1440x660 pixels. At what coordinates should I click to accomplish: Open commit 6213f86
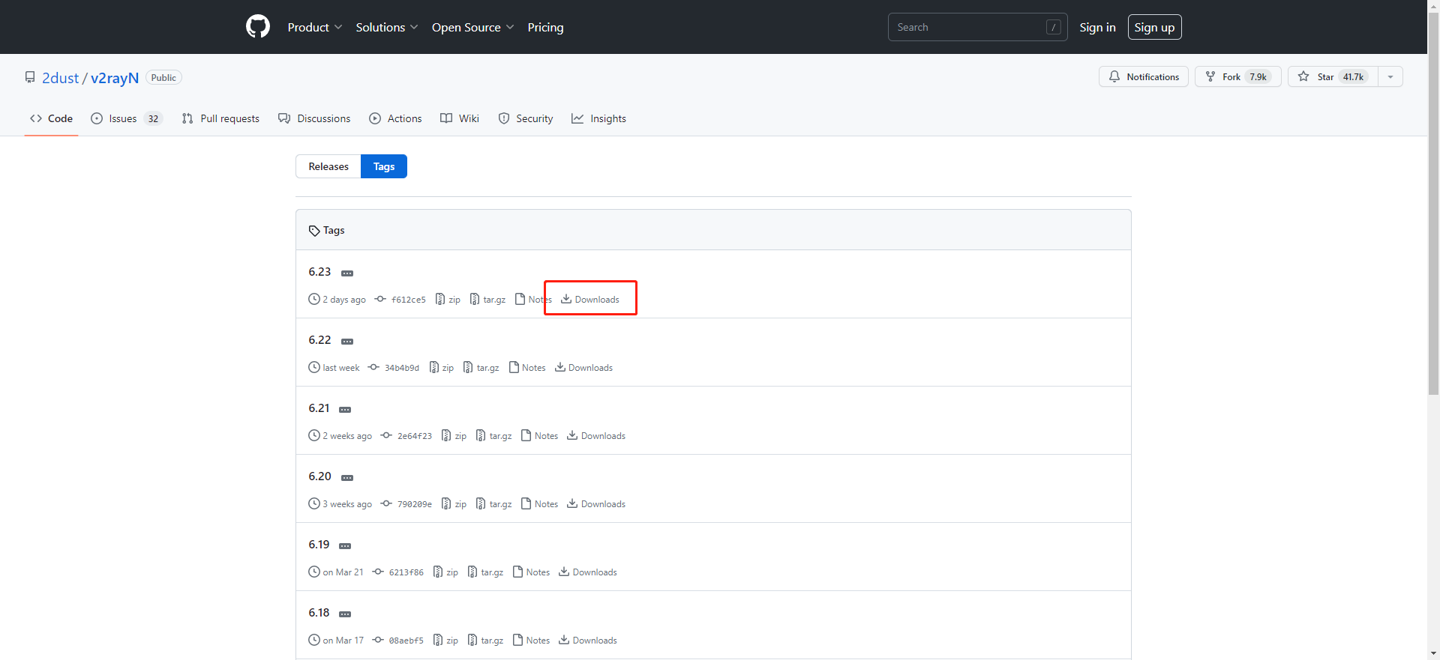398,572
